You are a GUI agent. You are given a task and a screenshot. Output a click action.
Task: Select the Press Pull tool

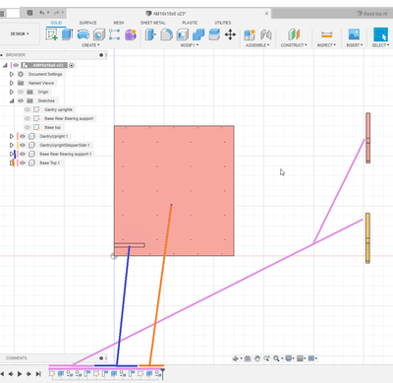tap(150, 34)
